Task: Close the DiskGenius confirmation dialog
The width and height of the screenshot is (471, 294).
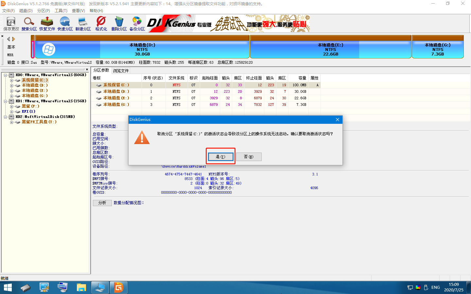Action: click(338, 120)
